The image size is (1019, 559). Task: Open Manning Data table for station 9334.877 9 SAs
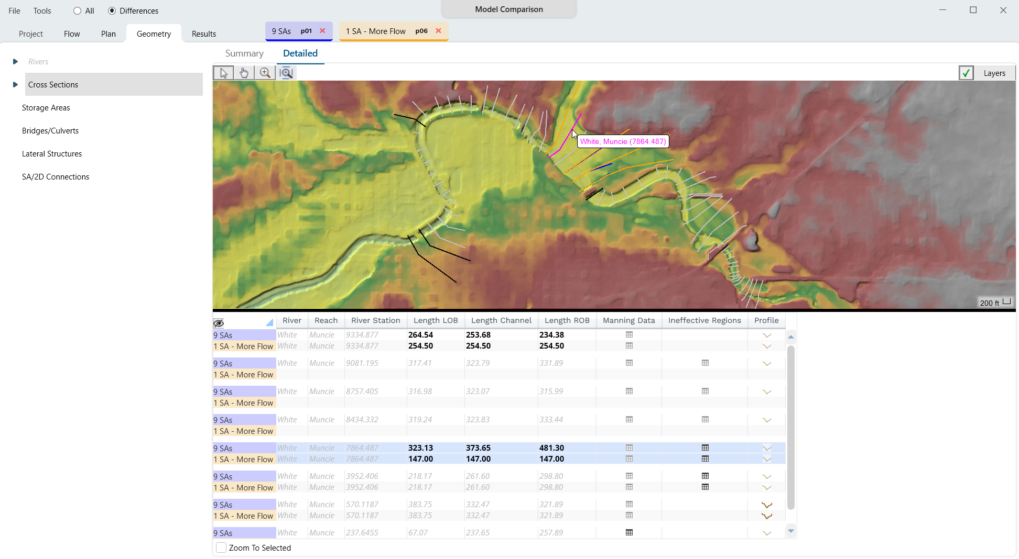pos(629,335)
